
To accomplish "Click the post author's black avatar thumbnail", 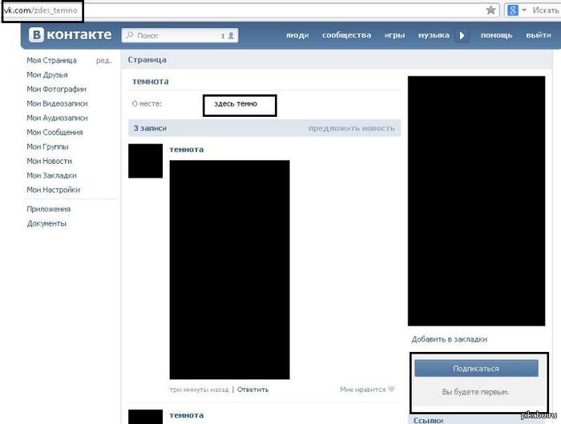I will pos(145,161).
